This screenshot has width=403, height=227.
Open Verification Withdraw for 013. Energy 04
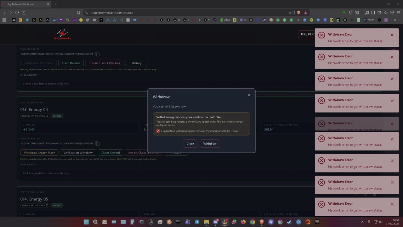click(78, 153)
